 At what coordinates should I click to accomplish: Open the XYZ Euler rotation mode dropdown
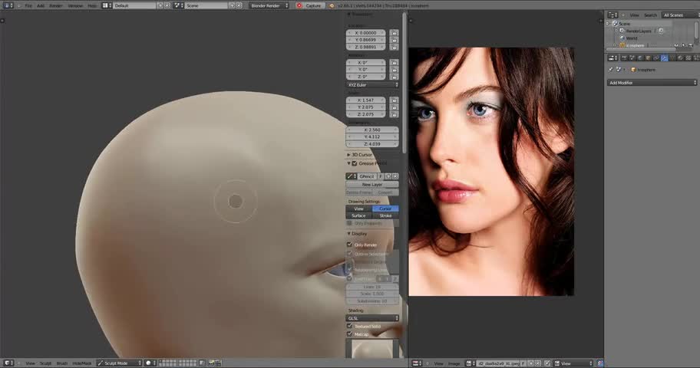(x=373, y=85)
